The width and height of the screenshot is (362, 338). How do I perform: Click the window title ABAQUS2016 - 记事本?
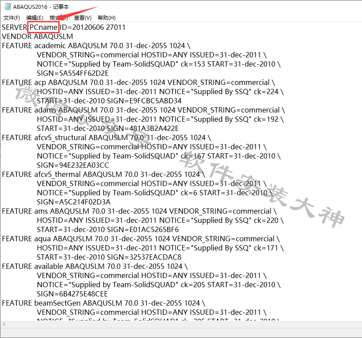tap(41, 7)
